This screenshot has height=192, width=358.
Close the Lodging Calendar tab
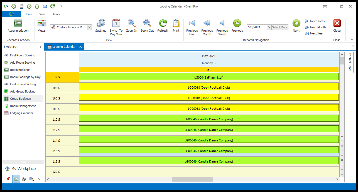click(x=80, y=47)
